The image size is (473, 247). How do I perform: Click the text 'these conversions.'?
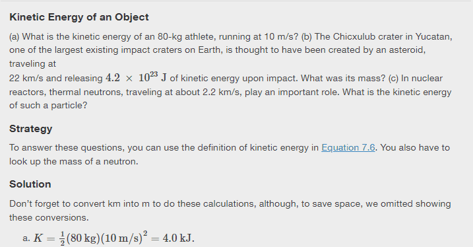[x=49, y=217]
